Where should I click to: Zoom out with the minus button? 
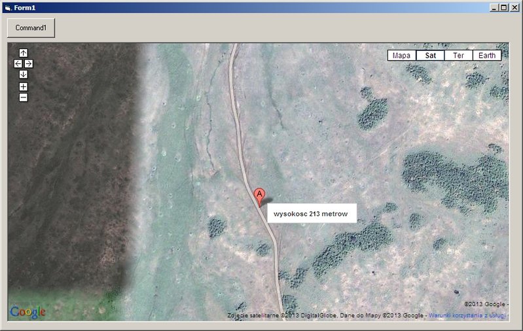point(24,97)
